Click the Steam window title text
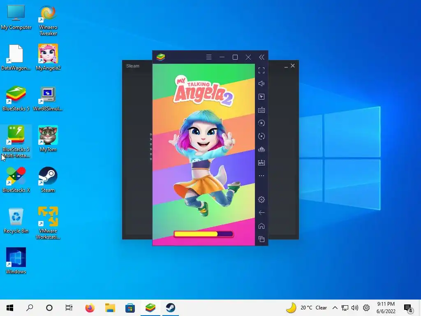 click(133, 66)
